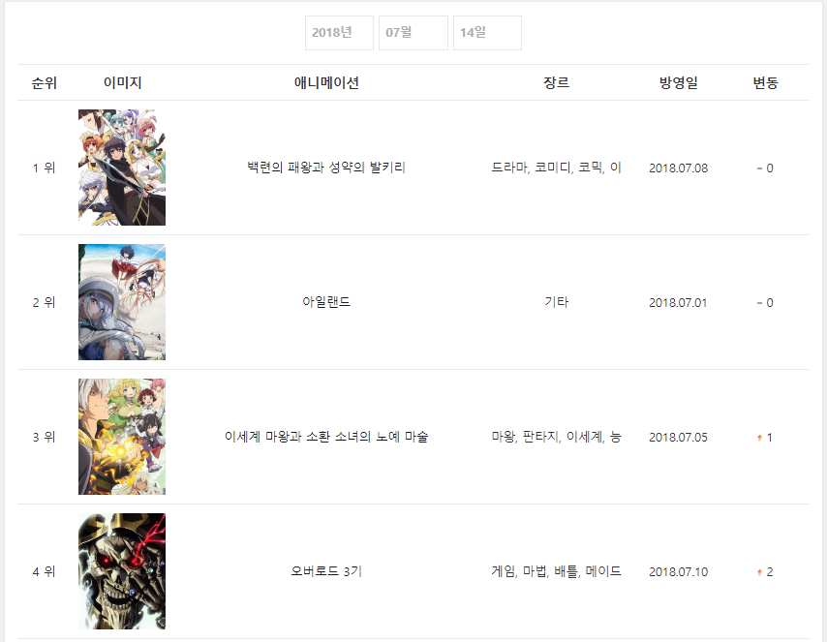827x642 pixels.
Task: Click the airing date 2018.07.08
Action: (678, 168)
